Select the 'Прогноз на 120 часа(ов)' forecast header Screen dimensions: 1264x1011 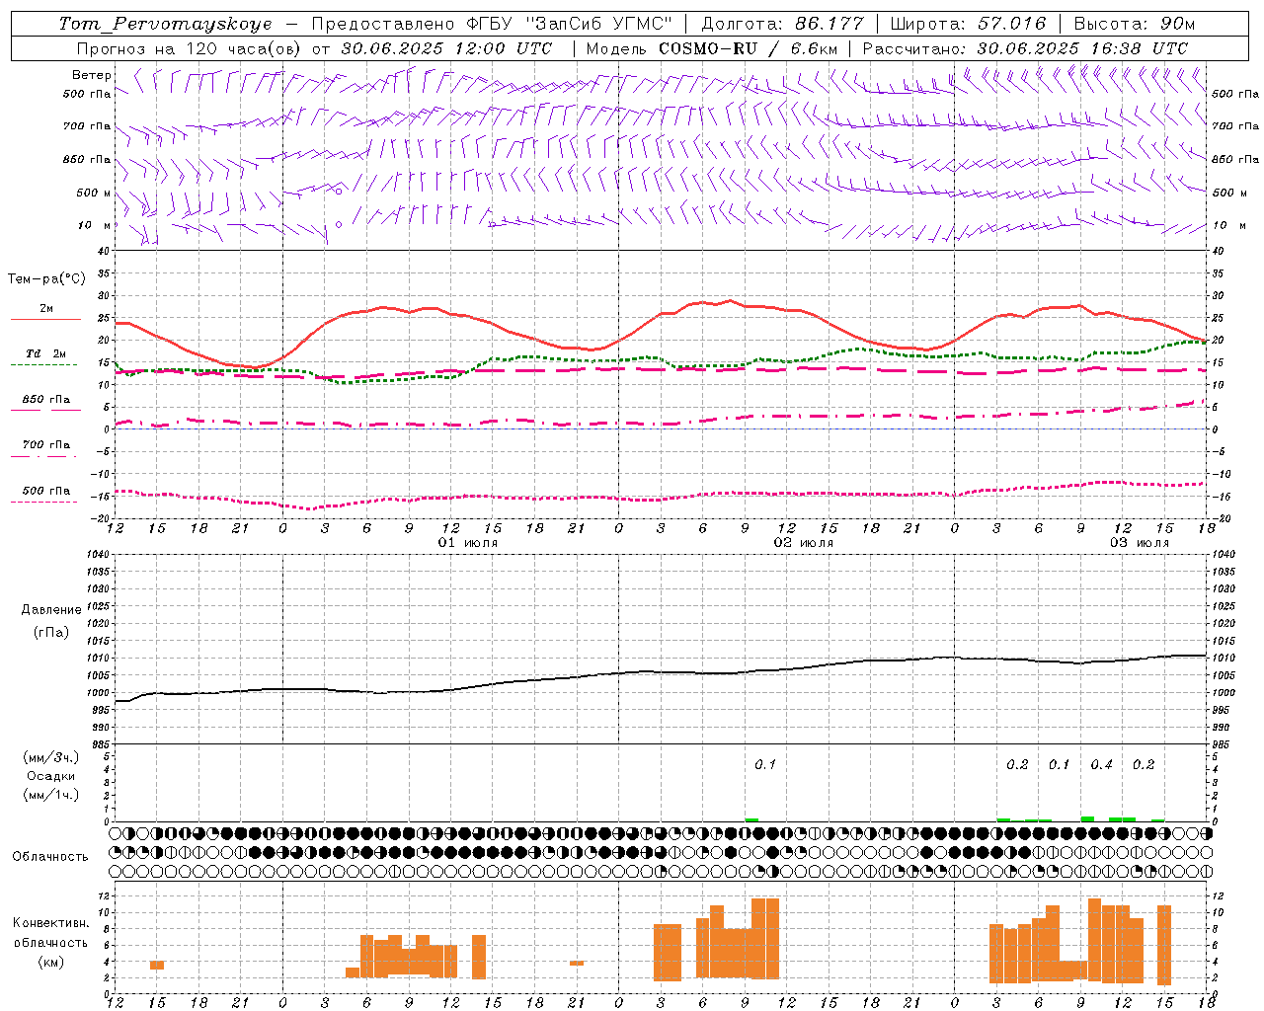190,48
